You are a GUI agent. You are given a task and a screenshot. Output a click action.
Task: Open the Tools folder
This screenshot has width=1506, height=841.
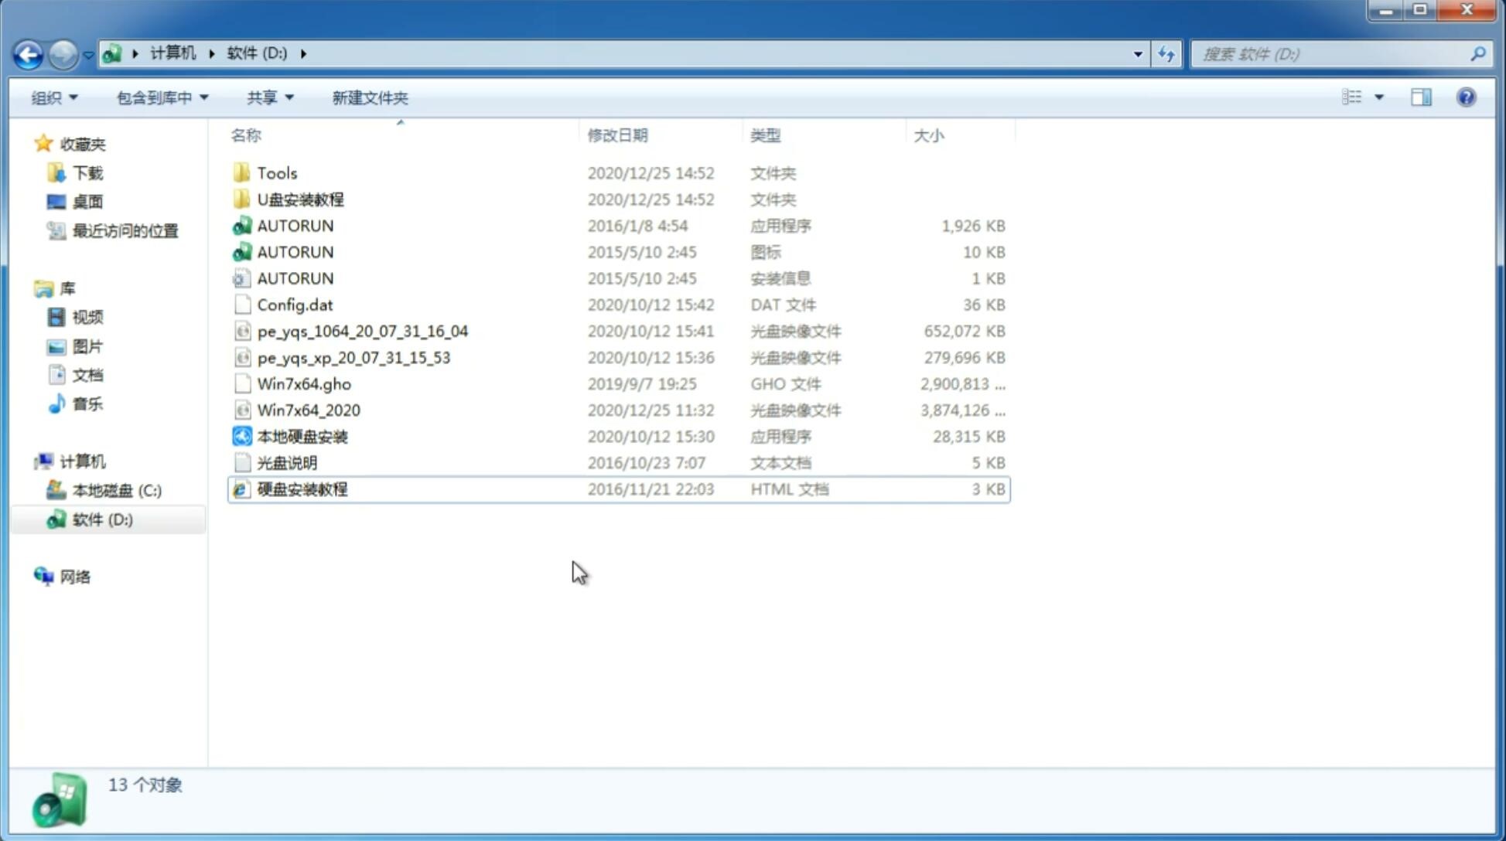click(275, 172)
